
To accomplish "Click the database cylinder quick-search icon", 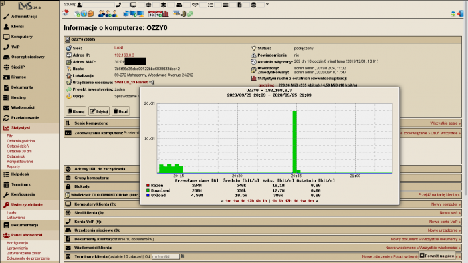I will click(253, 5).
